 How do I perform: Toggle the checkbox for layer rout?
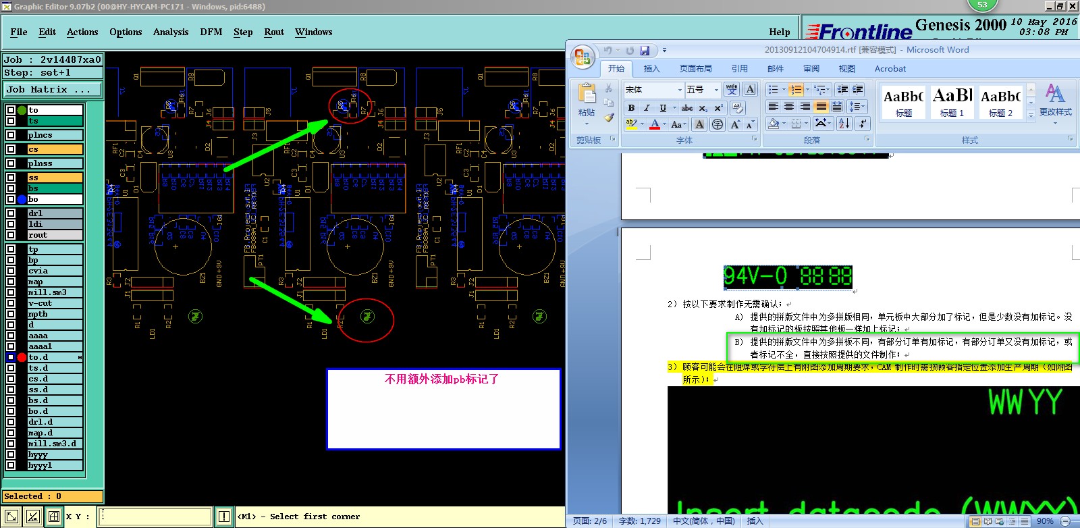tap(11, 235)
